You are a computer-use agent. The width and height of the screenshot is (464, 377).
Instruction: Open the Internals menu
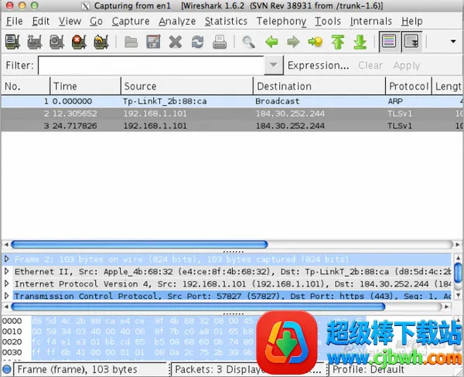[x=370, y=22]
